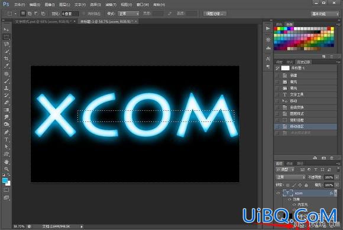This screenshot has height=230, width=343.
Task: Select the Brush tool
Action: pos(7,81)
